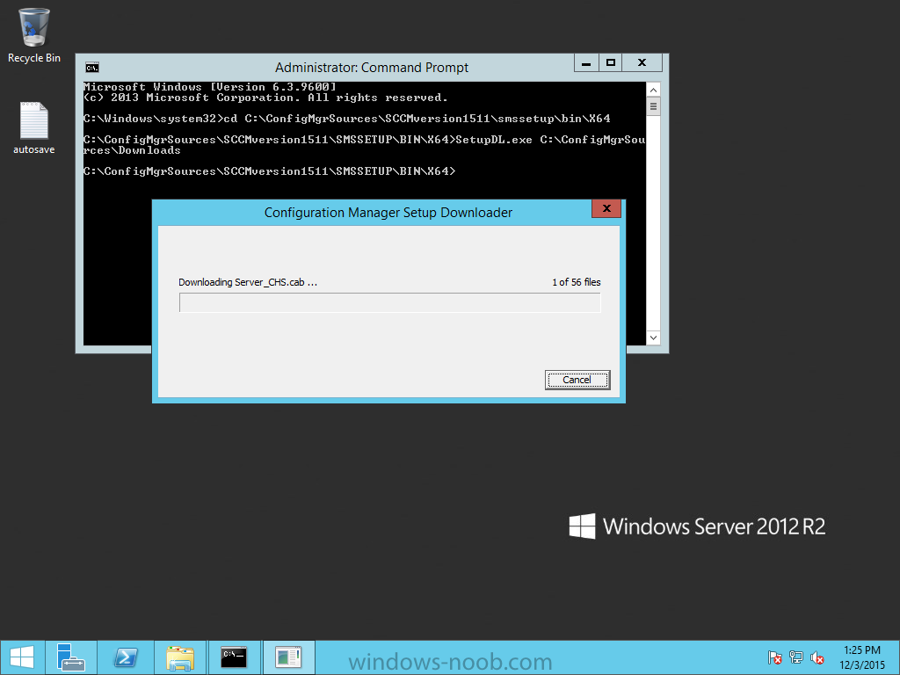900x675 pixels.
Task: Click the 'Downloading Server_CHS.cab ...' text
Action: click(247, 282)
